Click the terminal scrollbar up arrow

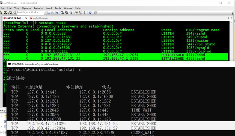tap(231, 23)
